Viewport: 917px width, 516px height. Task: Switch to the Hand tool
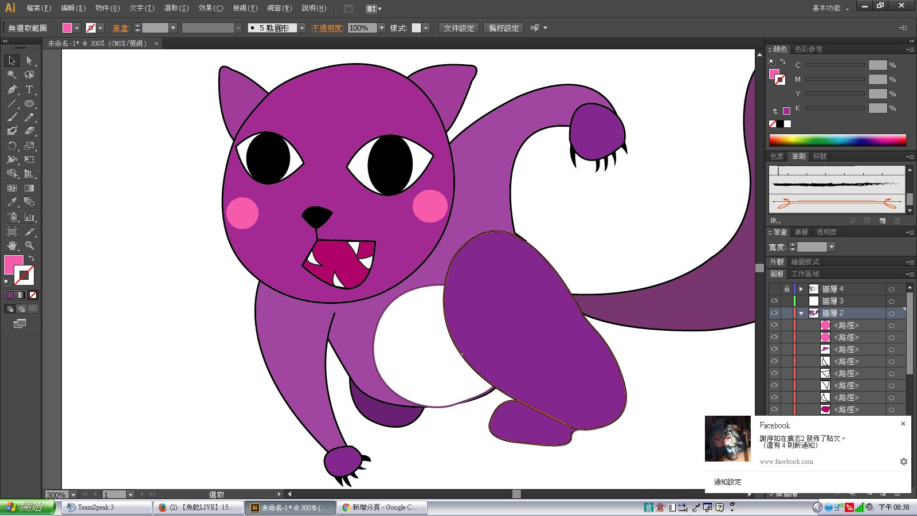[12, 245]
